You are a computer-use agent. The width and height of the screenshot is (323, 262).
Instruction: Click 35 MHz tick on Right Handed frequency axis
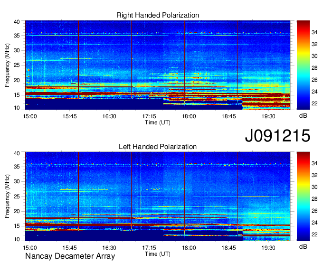[17, 36]
